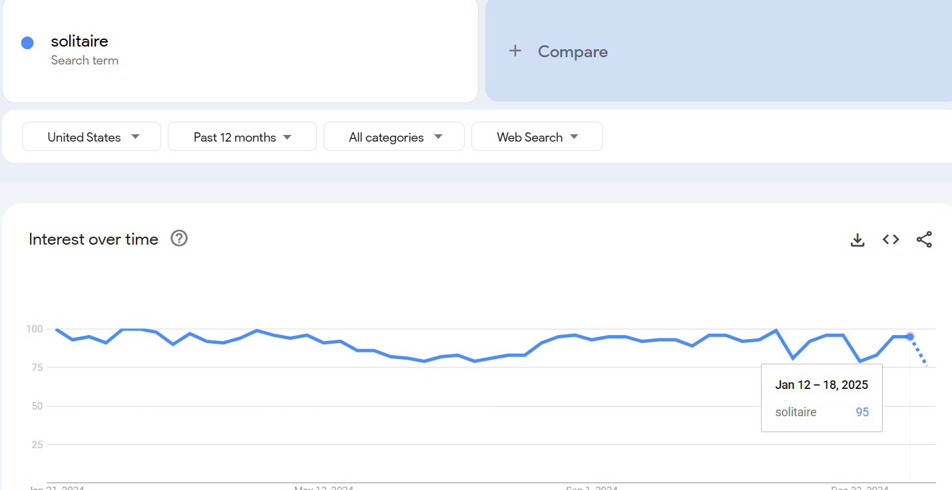The width and height of the screenshot is (952, 490).
Task: Click the solitaire value 95 link in tooltip
Action: (862, 412)
